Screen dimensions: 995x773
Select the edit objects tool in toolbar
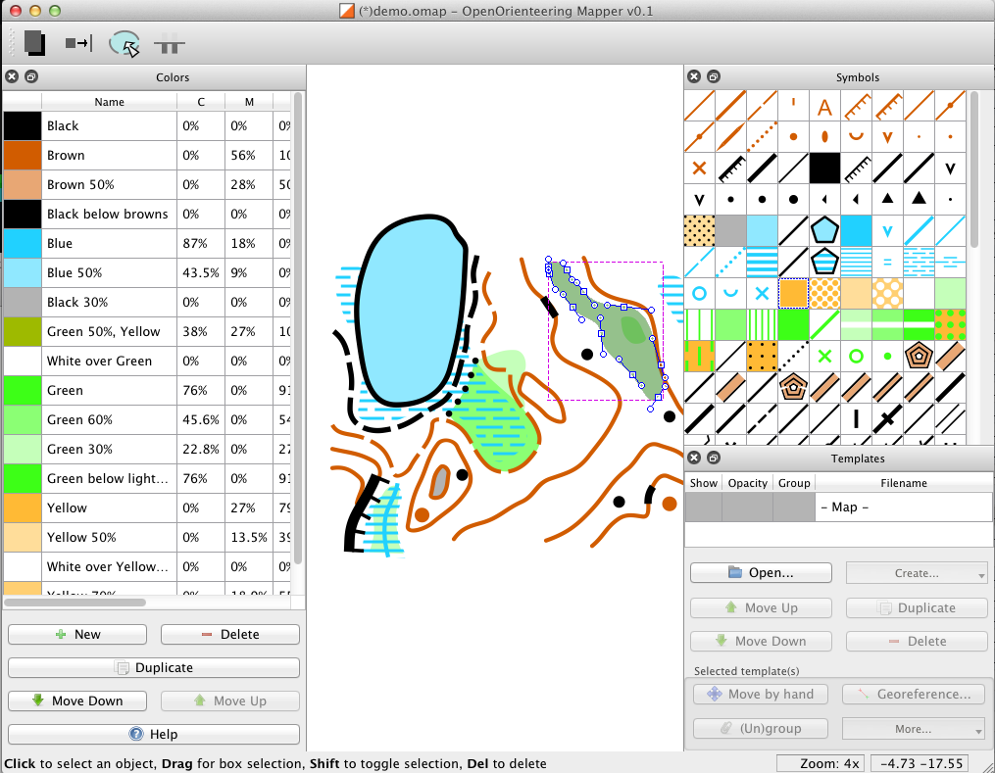click(124, 44)
